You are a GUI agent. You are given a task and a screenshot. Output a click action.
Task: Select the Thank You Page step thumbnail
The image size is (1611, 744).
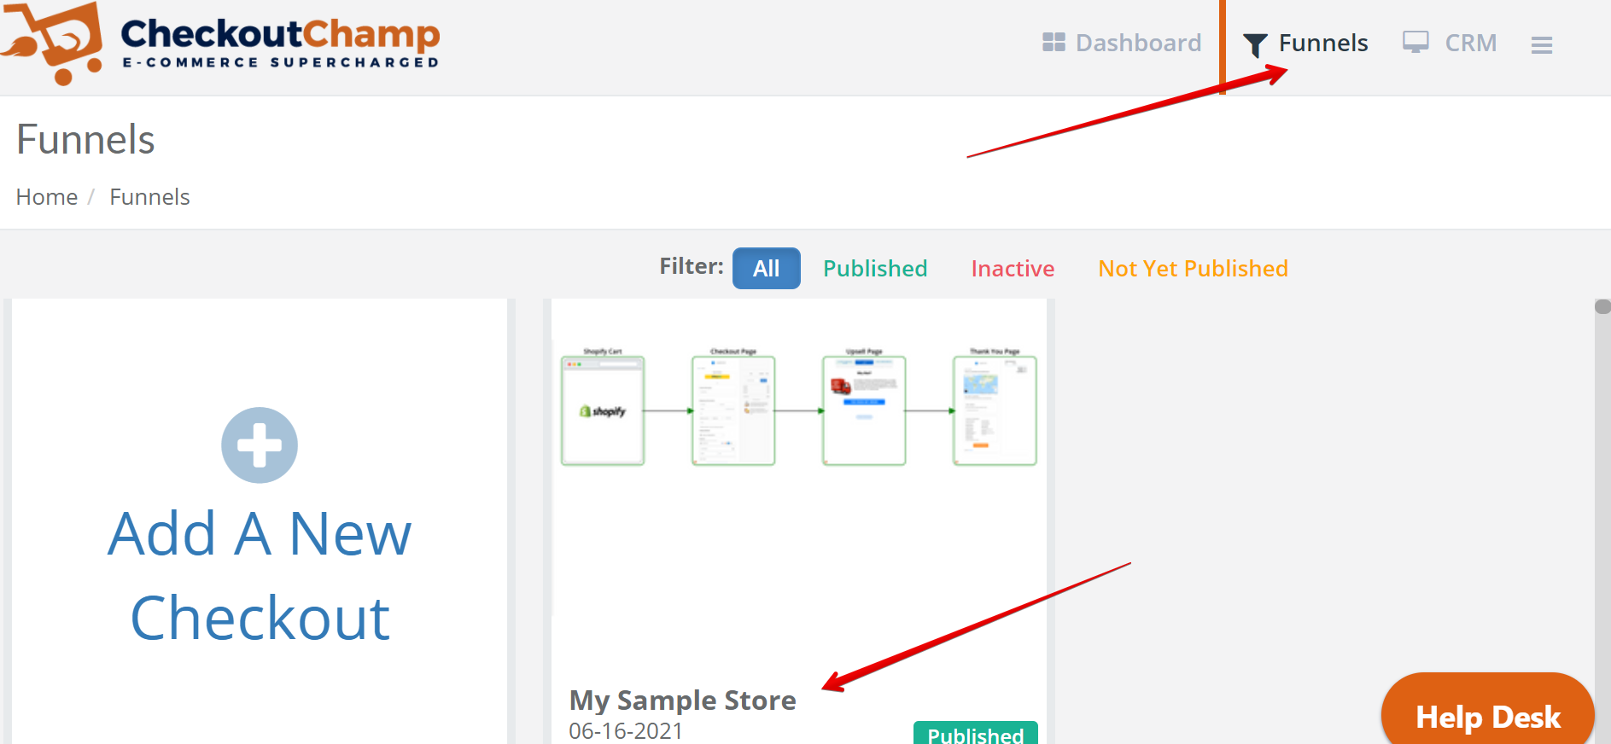pos(995,410)
